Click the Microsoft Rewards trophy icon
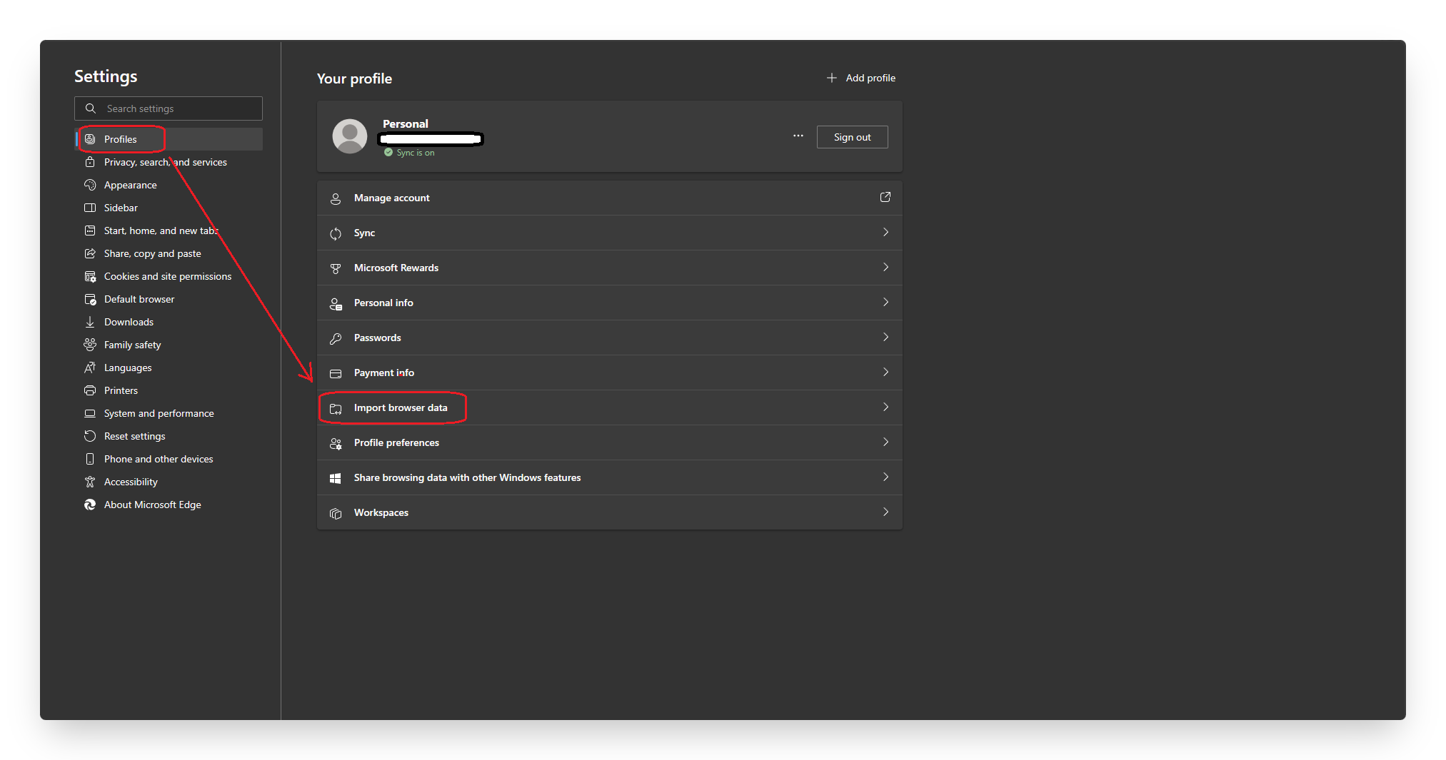Image resolution: width=1446 pixels, height=760 pixels. (x=336, y=268)
